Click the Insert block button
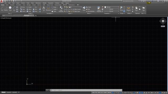Screen dimensions: 168x94 click(84, 8)
